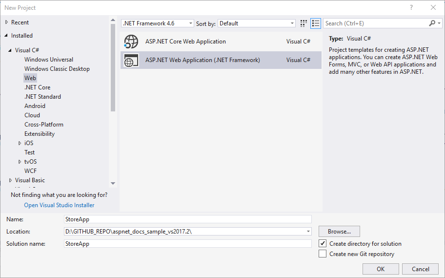
Task: Enable Create new Git repository checkbox
Action: click(x=323, y=254)
